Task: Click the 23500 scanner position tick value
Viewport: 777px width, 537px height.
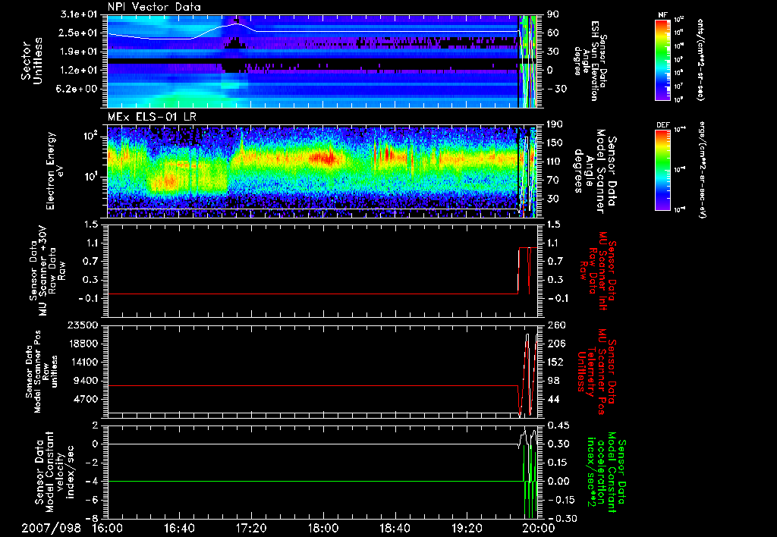Action: pyautogui.click(x=83, y=325)
